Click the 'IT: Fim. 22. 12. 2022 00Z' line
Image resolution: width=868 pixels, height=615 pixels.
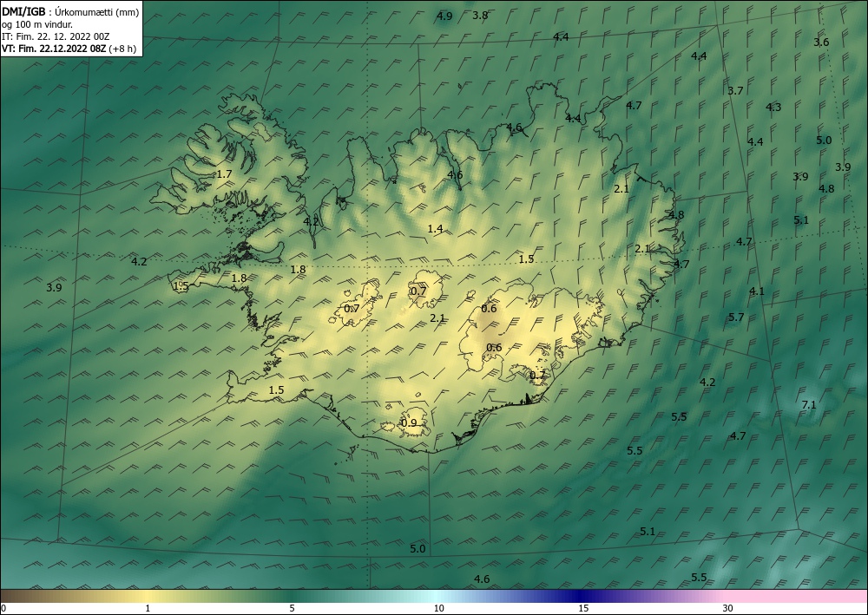point(56,36)
